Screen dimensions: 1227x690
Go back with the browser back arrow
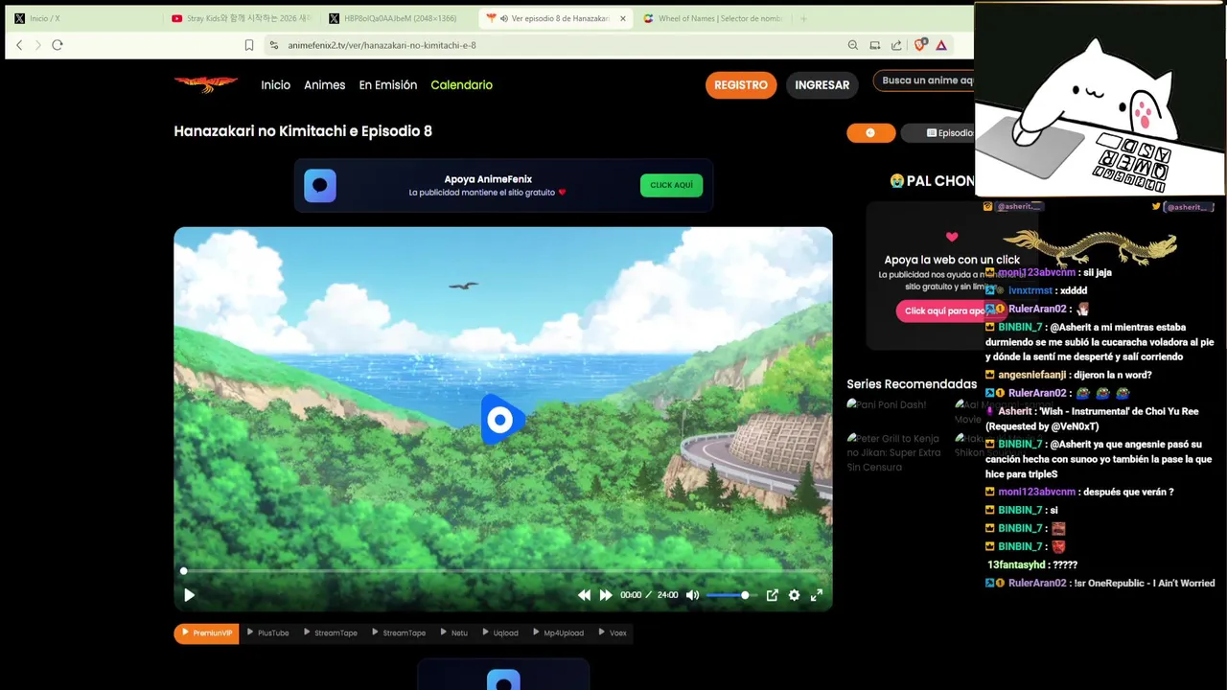coord(19,45)
